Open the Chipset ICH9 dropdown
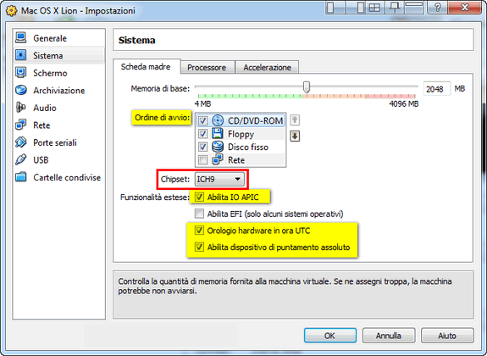The image size is (487, 356). (219, 180)
